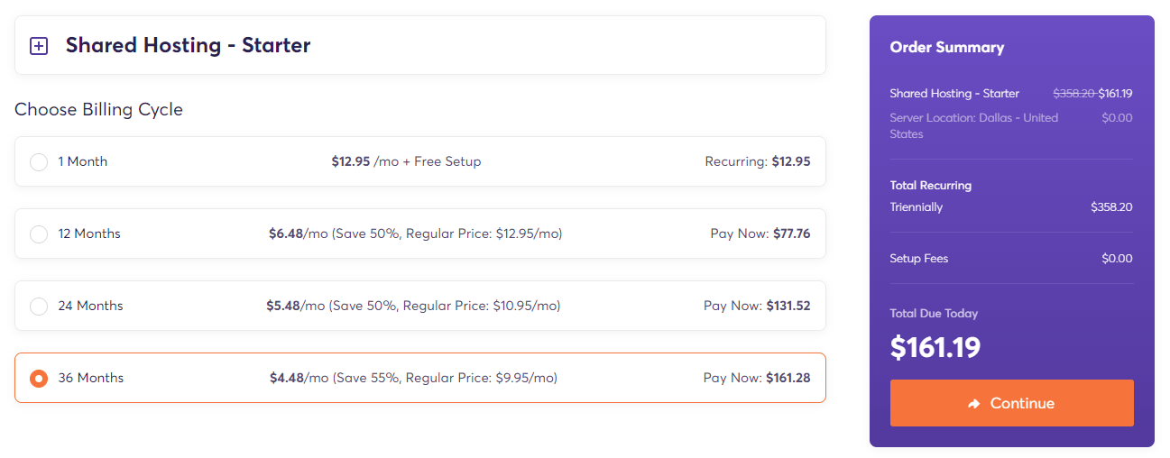Click the 'Pay Now: $131.52' text
The width and height of the screenshot is (1170, 458).
click(x=757, y=306)
